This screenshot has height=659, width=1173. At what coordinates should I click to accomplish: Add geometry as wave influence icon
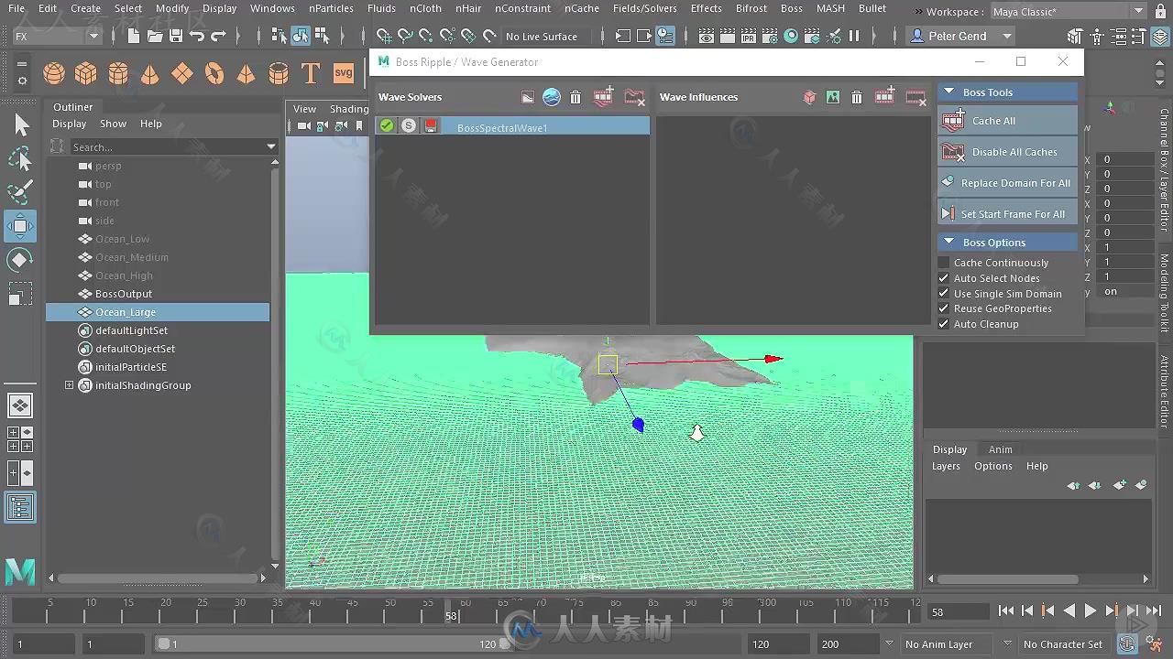click(809, 97)
